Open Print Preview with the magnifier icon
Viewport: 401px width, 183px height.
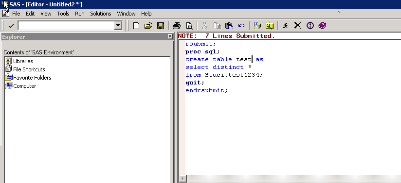pyautogui.click(x=189, y=26)
